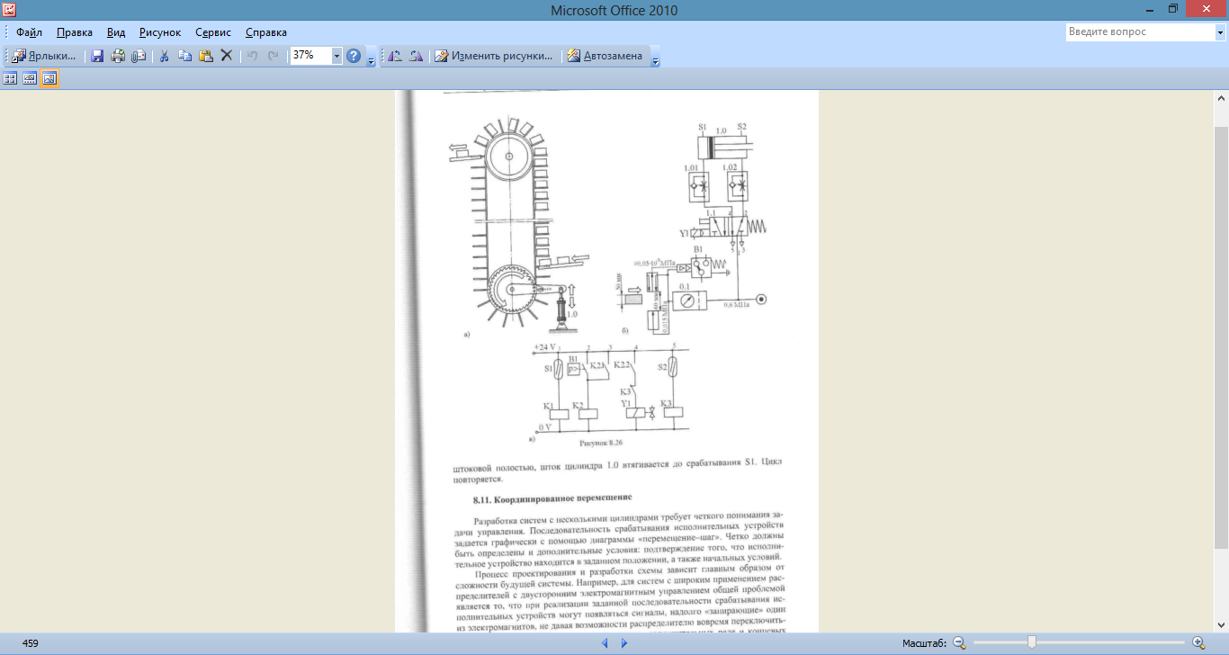The height and width of the screenshot is (655, 1229).
Task: Open the Рисунок menu
Action: click(160, 31)
